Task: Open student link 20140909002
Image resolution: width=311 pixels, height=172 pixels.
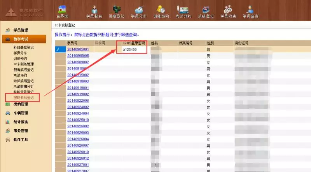Action: 78,62
